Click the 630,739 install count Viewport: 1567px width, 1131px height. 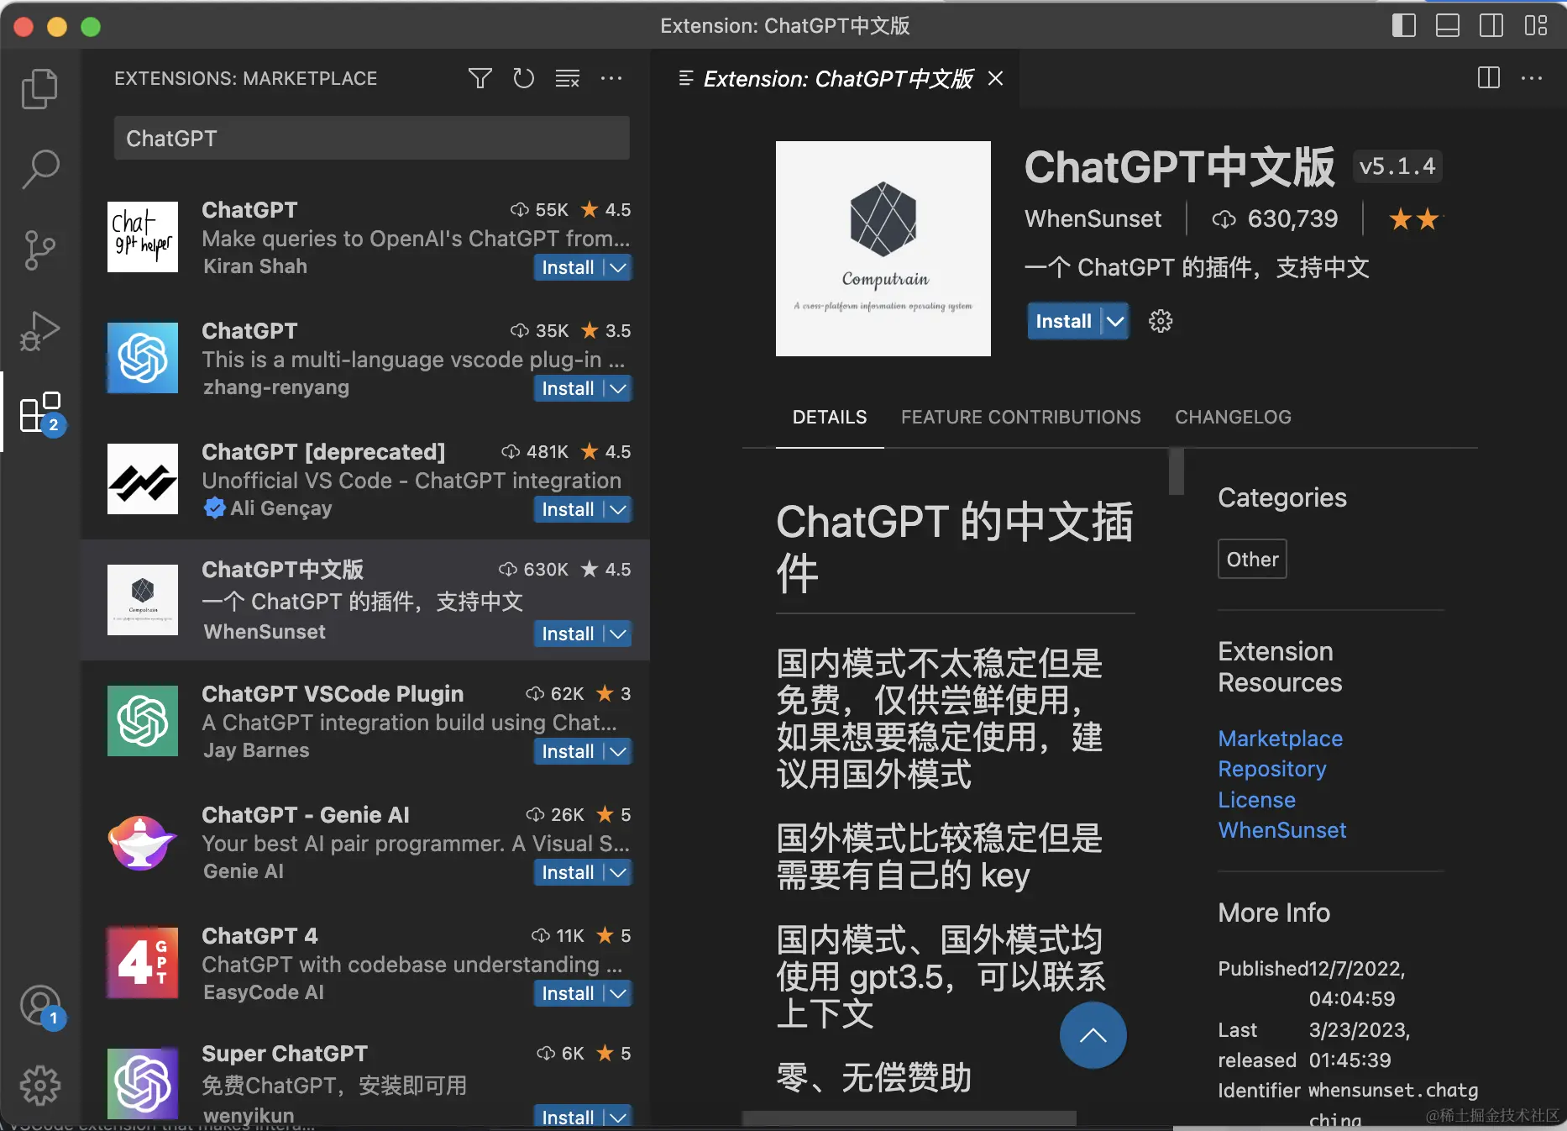tap(1276, 219)
